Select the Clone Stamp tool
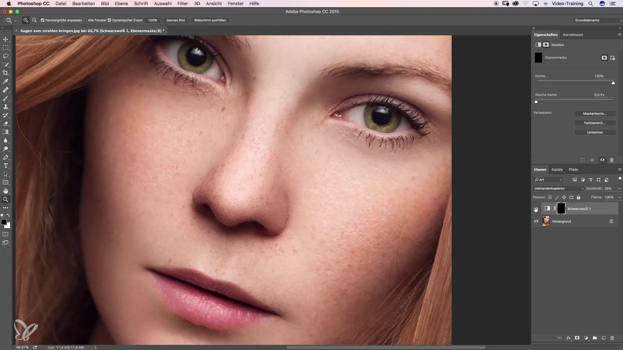This screenshot has height=350, width=623. 6,107
